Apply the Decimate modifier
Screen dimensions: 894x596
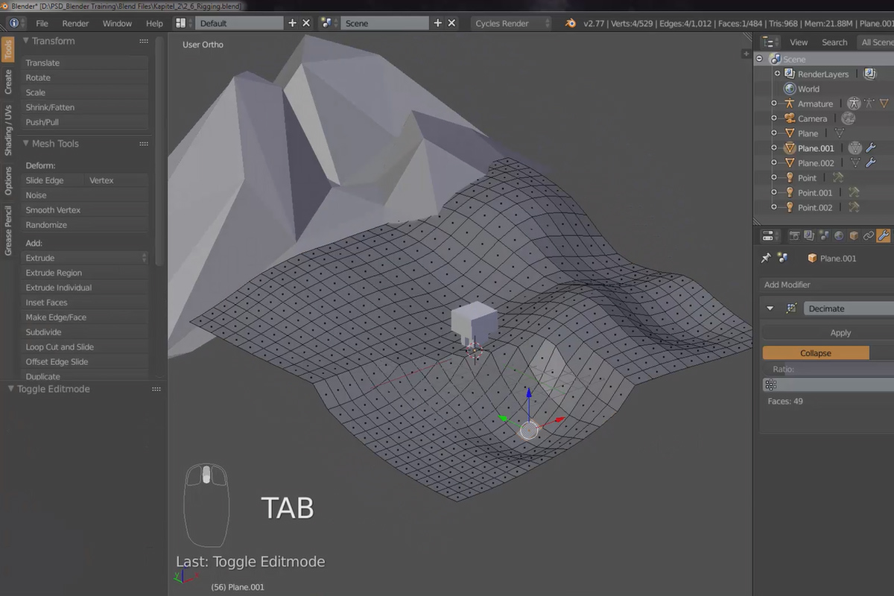pyautogui.click(x=840, y=333)
